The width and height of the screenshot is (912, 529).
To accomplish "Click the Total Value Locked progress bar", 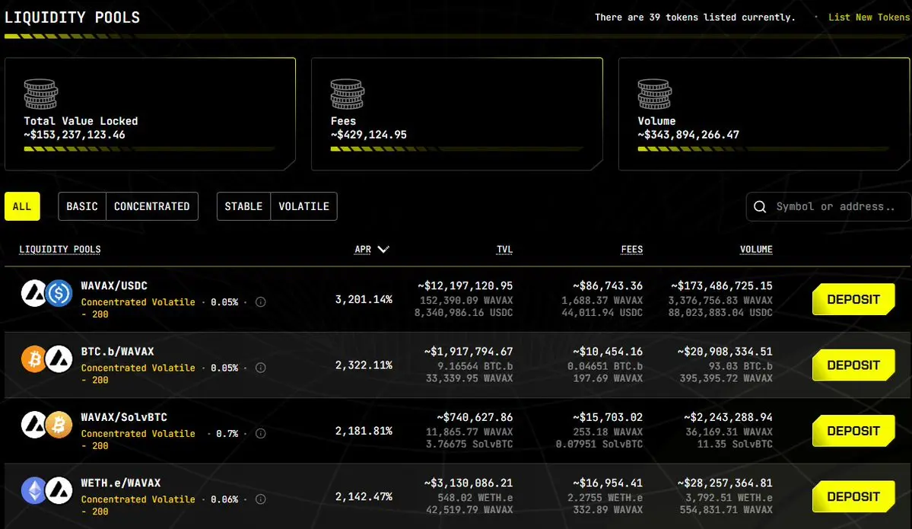I will [x=149, y=149].
